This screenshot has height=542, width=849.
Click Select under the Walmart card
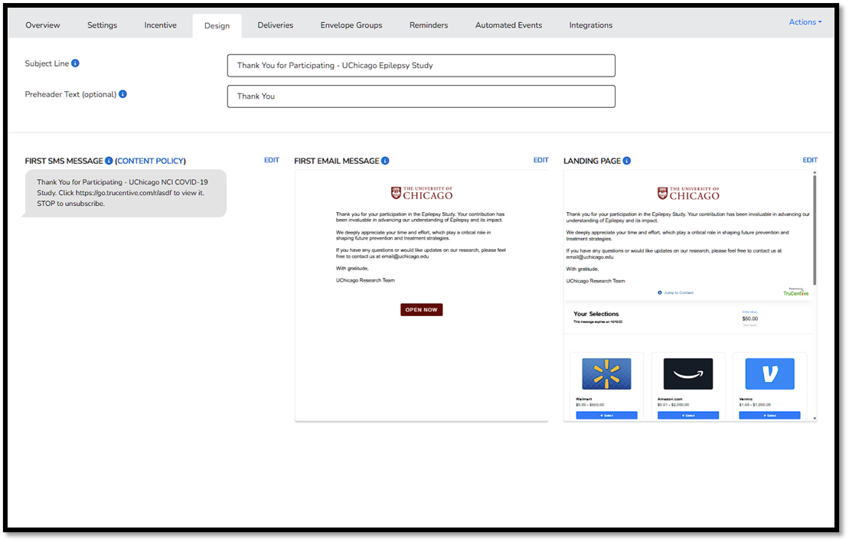[x=606, y=414]
